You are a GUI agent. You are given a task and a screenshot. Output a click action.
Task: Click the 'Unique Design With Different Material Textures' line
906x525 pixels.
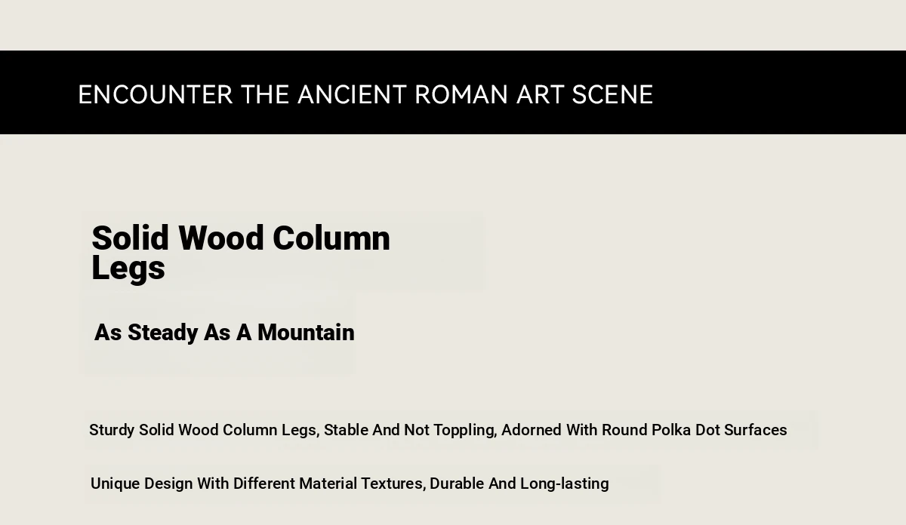350,484
